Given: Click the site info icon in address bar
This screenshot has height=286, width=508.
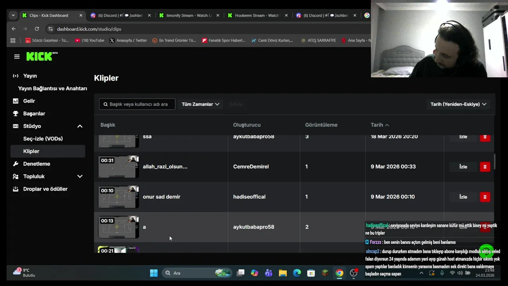Looking at the screenshot, I should coord(50,29).
